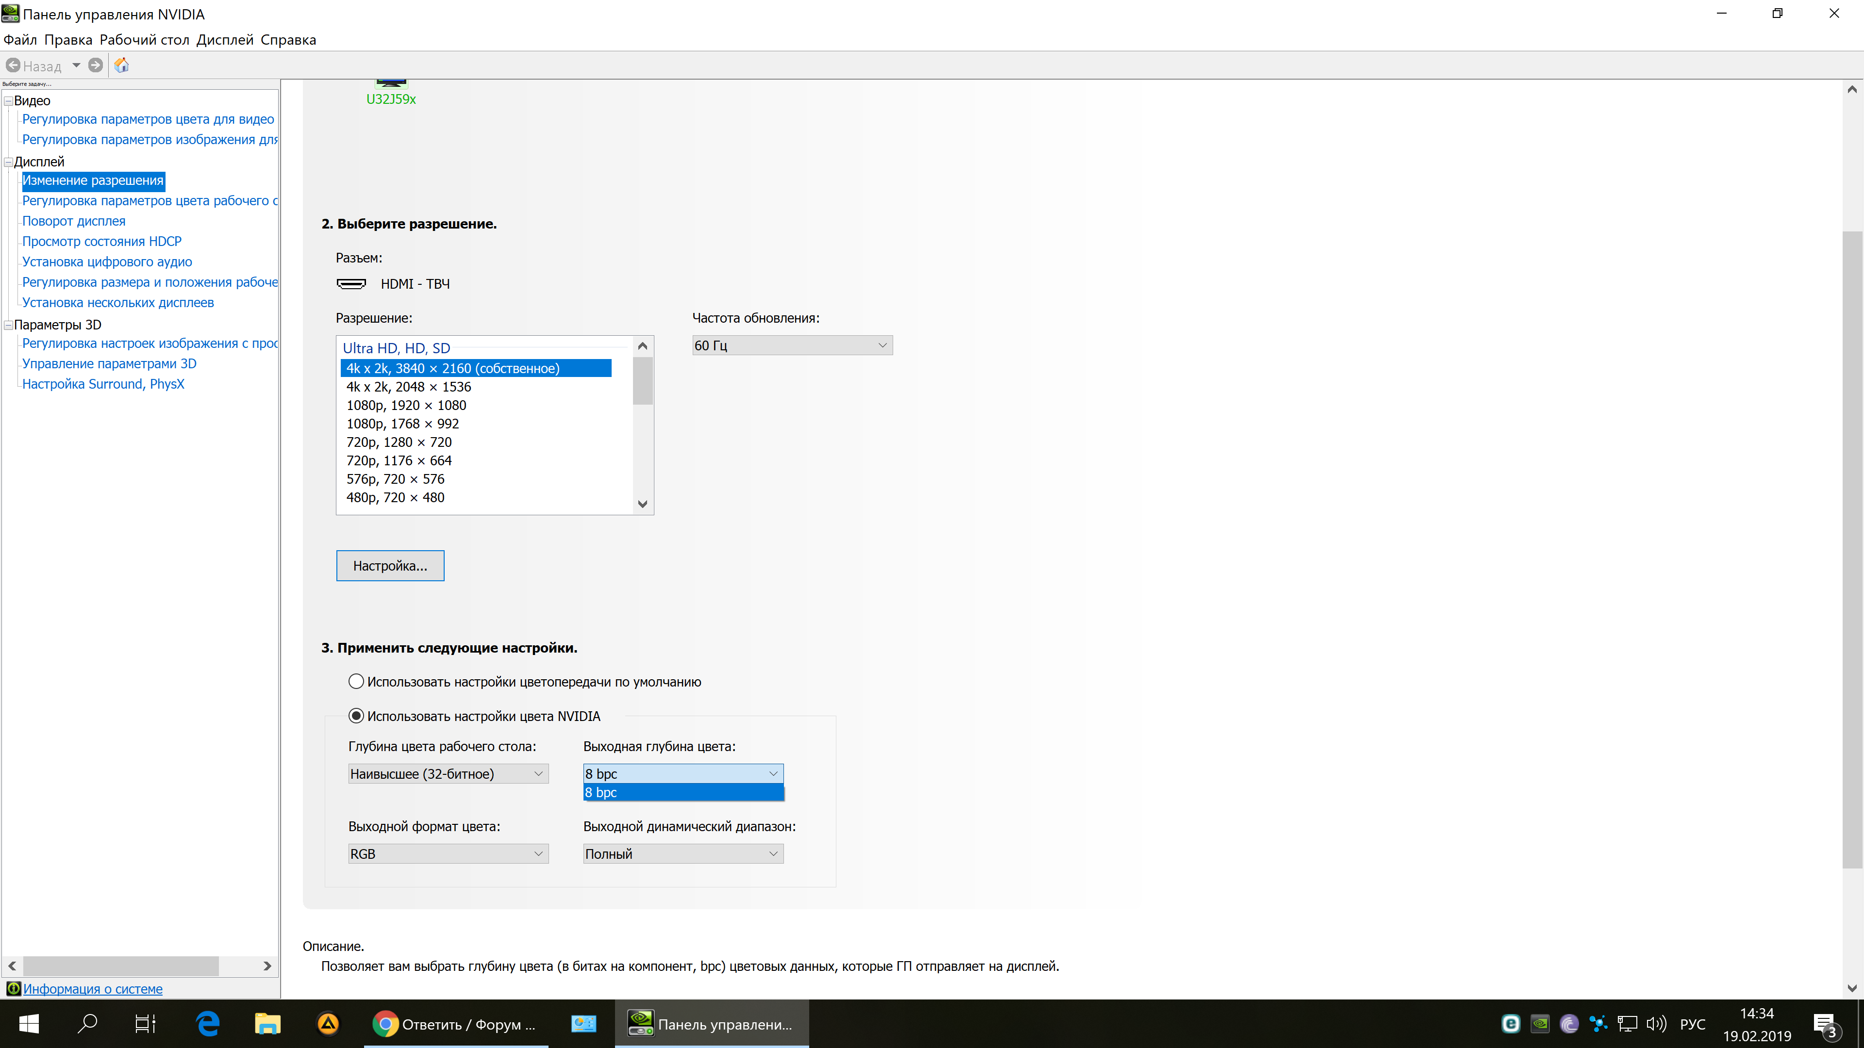This screenshot has width=1864, height=1048.
Task: Open the Дисплей menu
Action: [x=225, y=40]
